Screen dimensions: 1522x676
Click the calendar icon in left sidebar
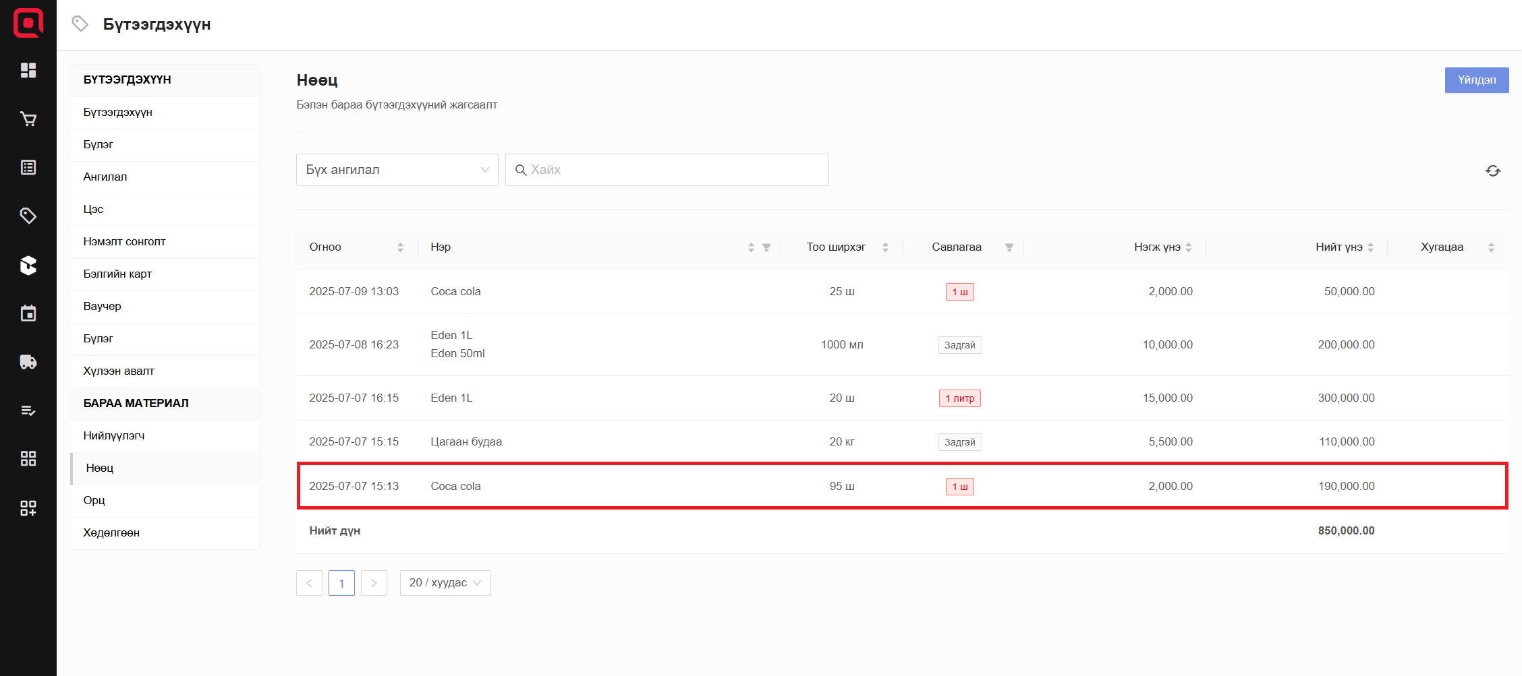click(x=28, y=313)
